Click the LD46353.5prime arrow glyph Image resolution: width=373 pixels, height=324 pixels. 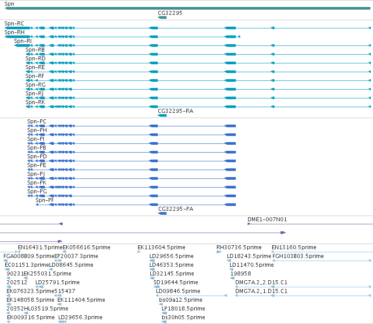point(152,269)
